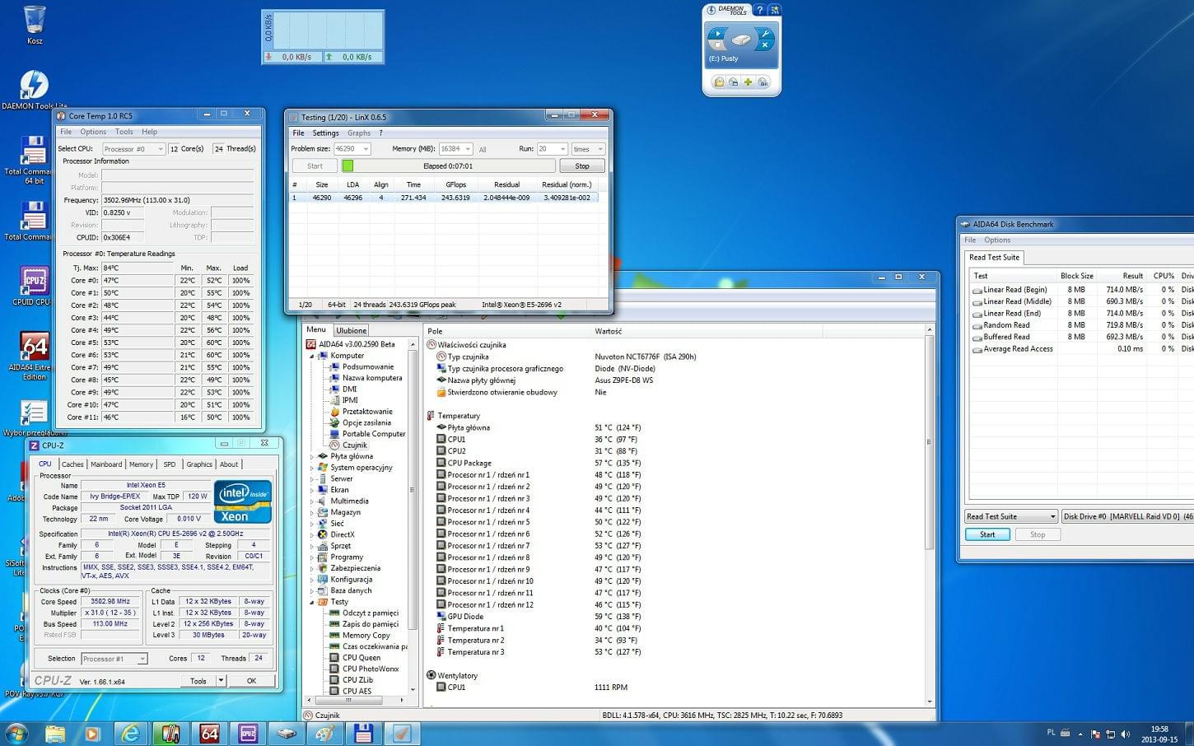Click the Action Center flag tray icon
The image size is (1194, 746).
tap(1095, 734)
